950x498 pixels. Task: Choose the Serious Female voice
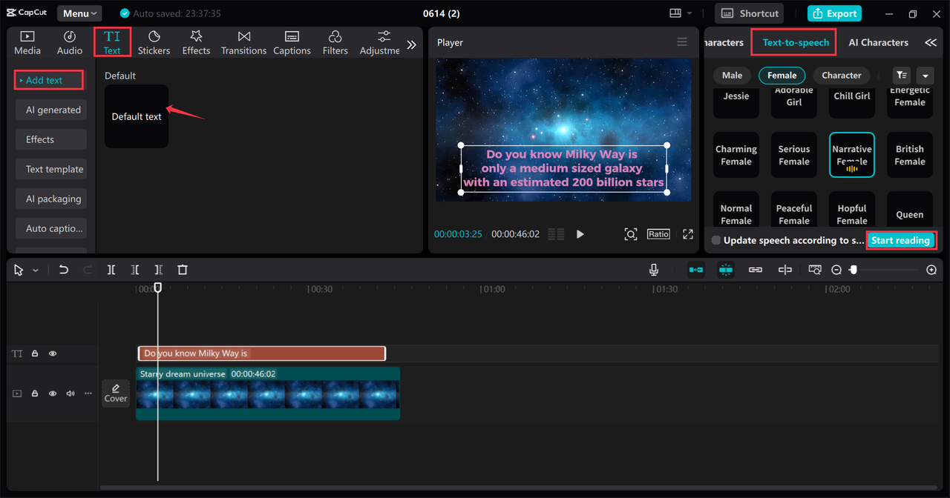(794, 155)
